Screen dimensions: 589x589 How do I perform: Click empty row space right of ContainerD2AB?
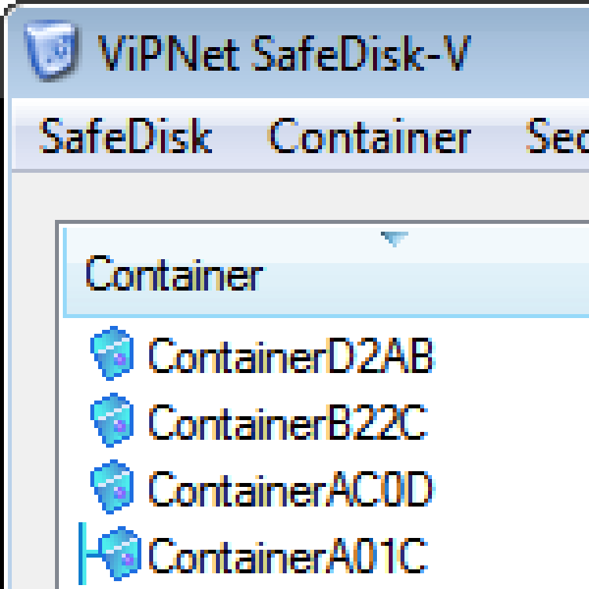point(510,356)
